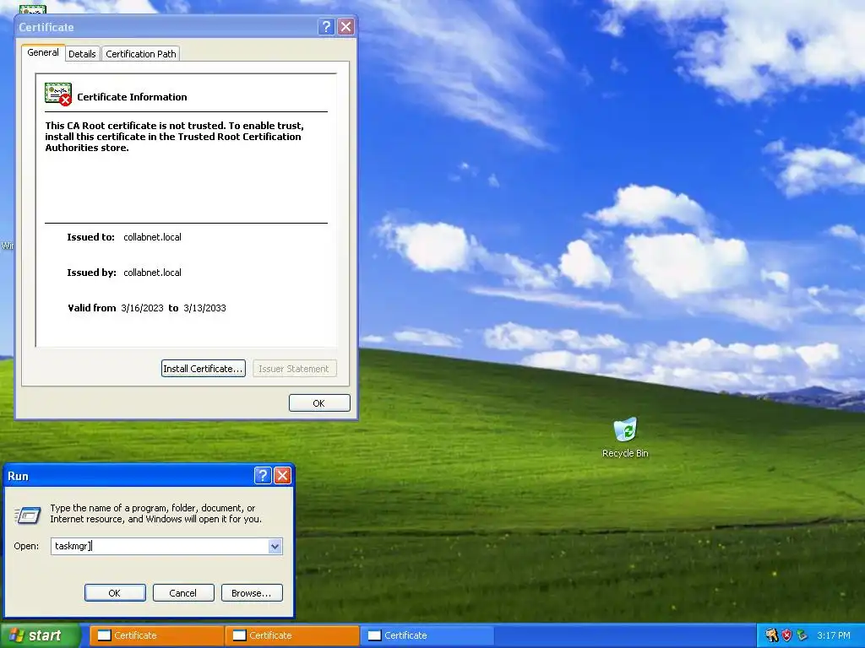This screenshot has width=865, height=648.
Task: Cancel the Run dialog
Action: click(183, 593)
